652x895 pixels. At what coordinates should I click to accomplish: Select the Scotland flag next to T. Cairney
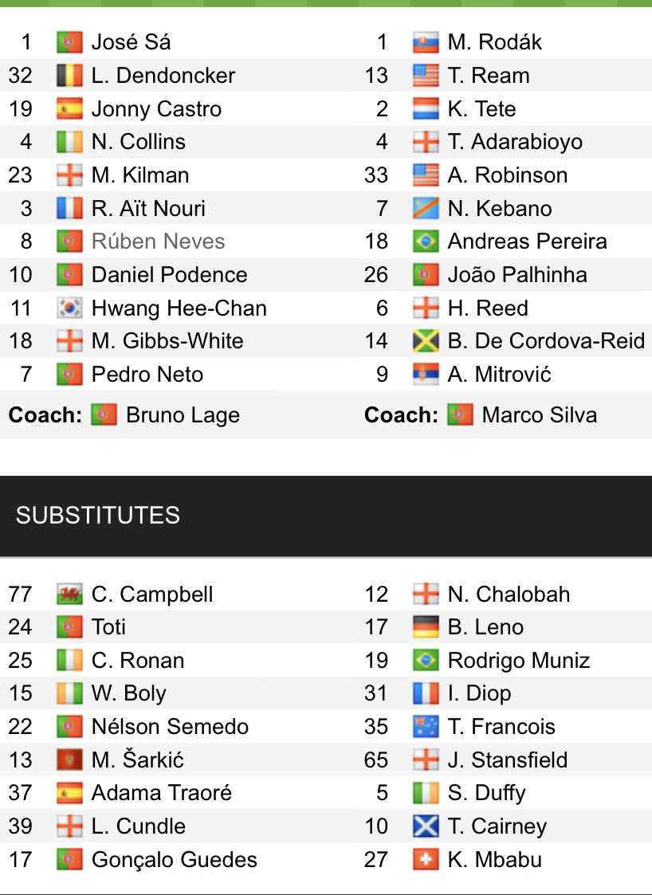[x=426, y=826]
